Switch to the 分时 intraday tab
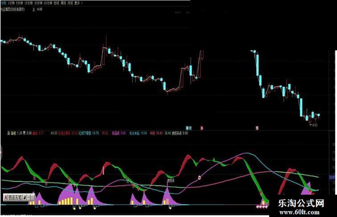Screen dimensions: 337x217 pos(4,3)
